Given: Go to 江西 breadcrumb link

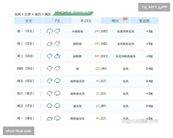Looking at the screenshot, I should [x=28, y=14].
